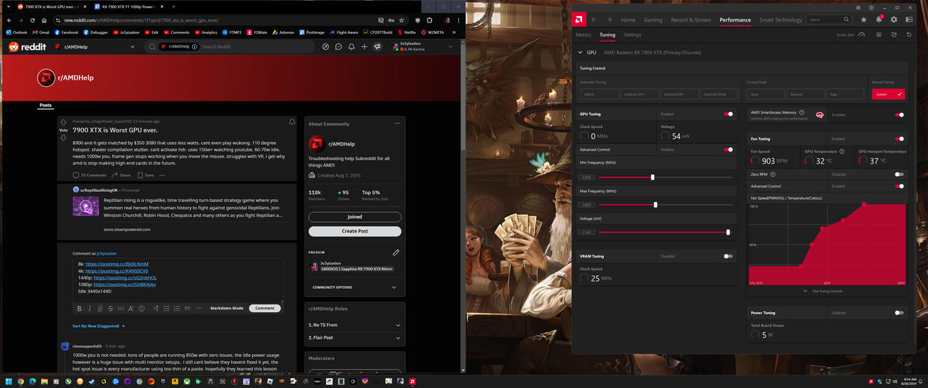Screen dimensions: 928x388
Task: Open Jo3yization user account dropdown
Action: (423, 46)
